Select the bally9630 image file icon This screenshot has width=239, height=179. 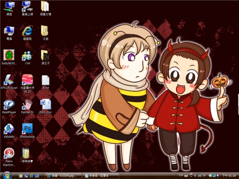click(9, 57)
